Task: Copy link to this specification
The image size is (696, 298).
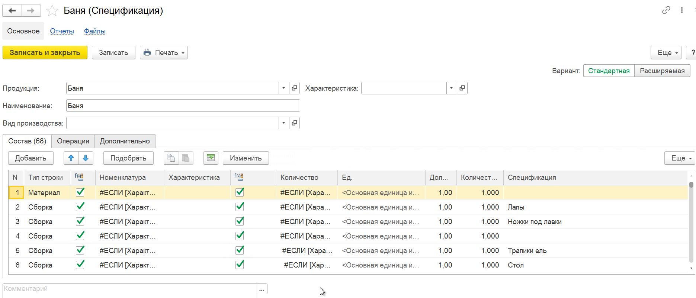Action: point(666,10)
